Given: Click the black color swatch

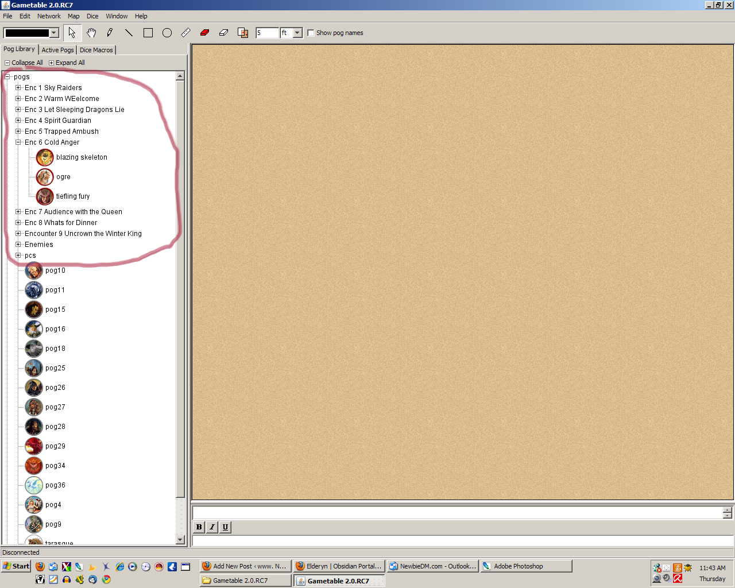Looking at the screenshot, I should [27, 33].
